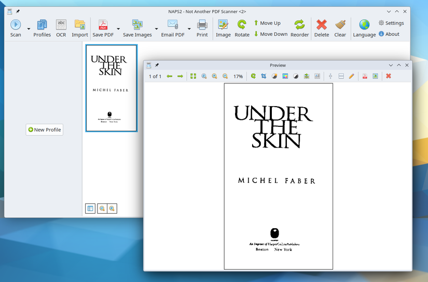The height and width of the screenshot is (282, 428).
Task: Click the 17% zoom level text
Action: pyautogui.click(x=238, y=77)
